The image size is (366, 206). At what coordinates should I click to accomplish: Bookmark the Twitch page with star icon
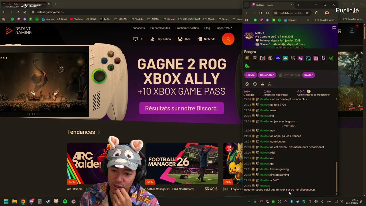pos(307,13)
